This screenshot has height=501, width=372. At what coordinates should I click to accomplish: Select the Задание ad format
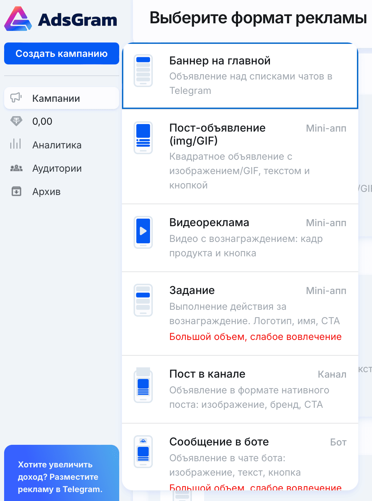(x=240, y=313)
